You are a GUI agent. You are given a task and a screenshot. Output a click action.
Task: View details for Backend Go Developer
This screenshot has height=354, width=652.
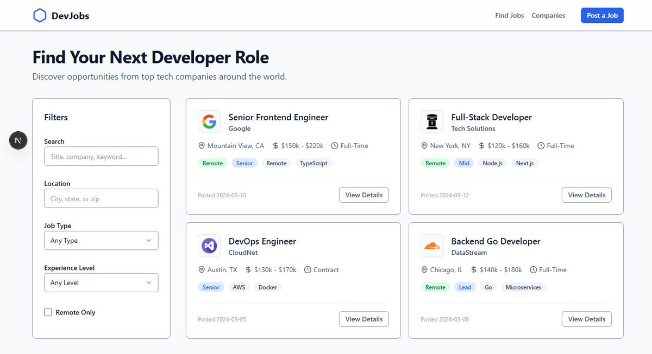[587, 319]
